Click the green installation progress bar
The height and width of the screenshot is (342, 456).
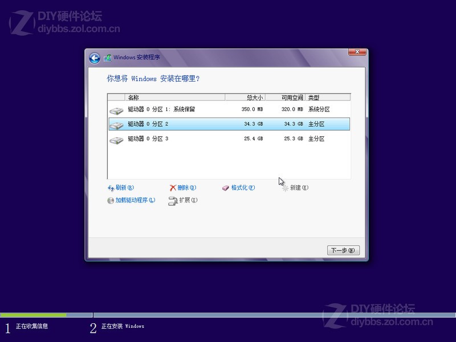point(33,315)
